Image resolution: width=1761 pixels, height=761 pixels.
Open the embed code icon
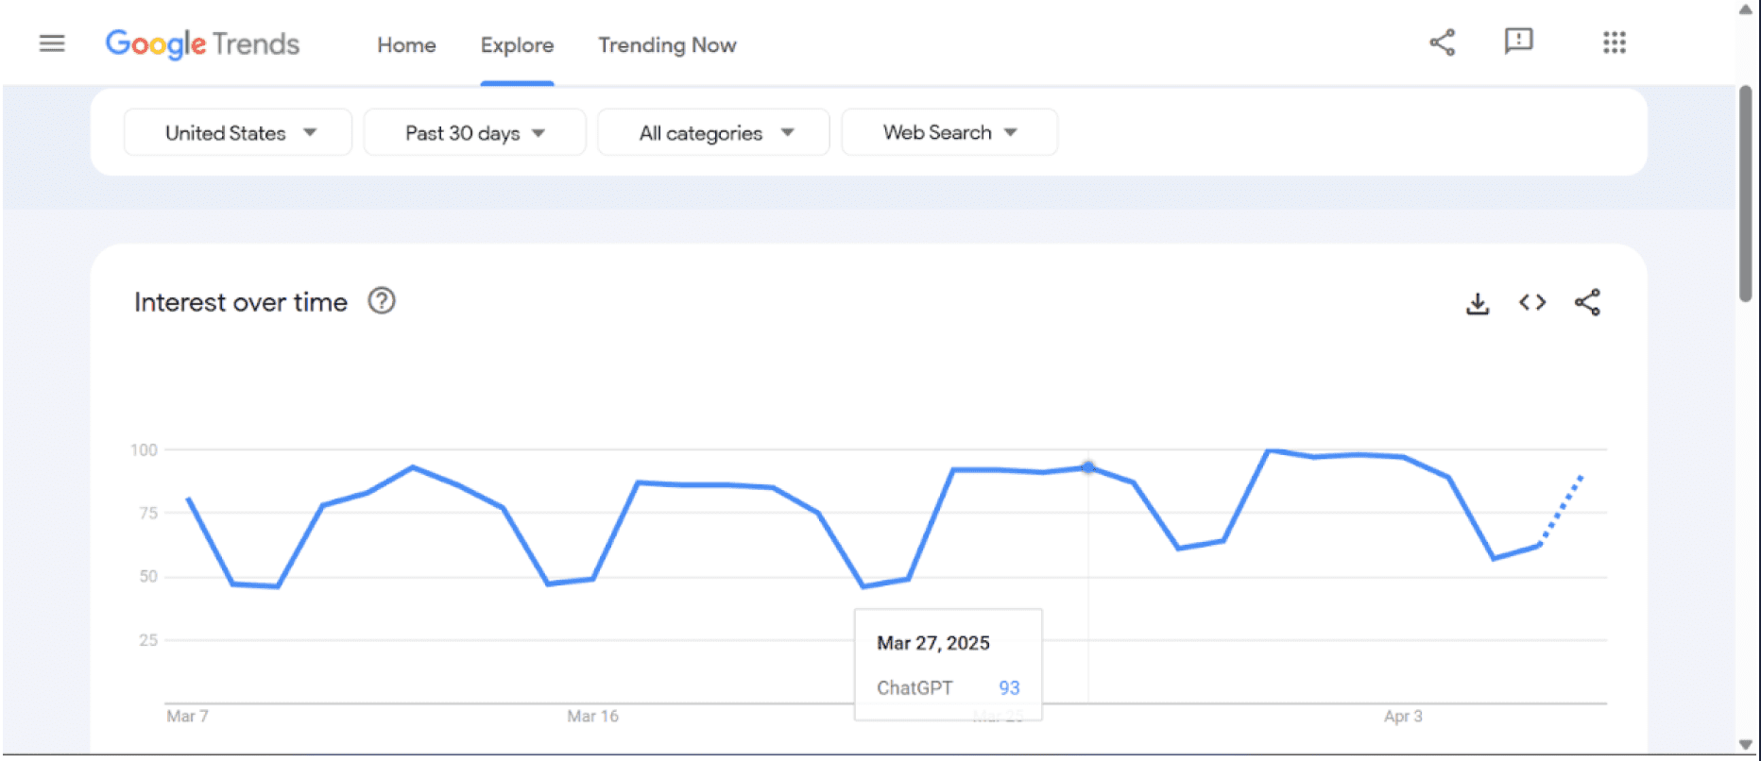[x=1532, y=302]
